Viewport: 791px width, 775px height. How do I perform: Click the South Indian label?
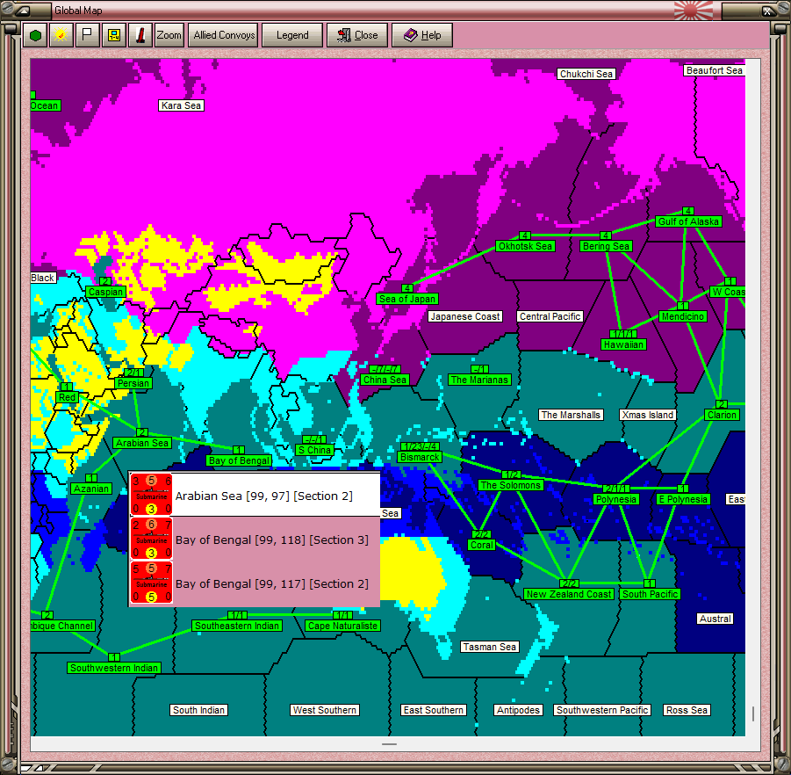pos(198,710)
